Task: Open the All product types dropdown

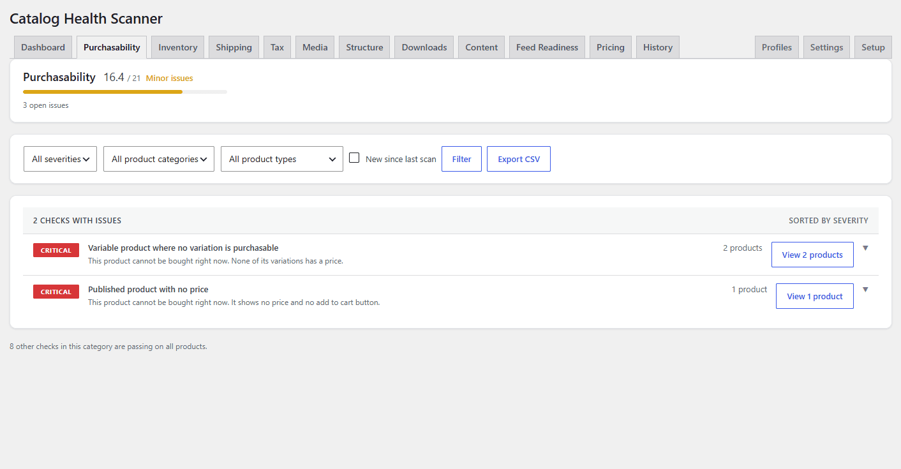Action: 282,159
